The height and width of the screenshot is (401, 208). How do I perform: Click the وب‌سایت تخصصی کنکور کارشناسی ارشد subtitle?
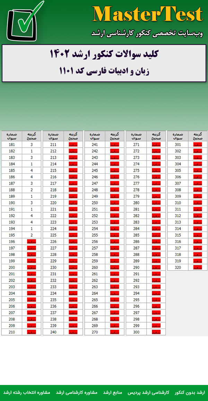[147, 33]
